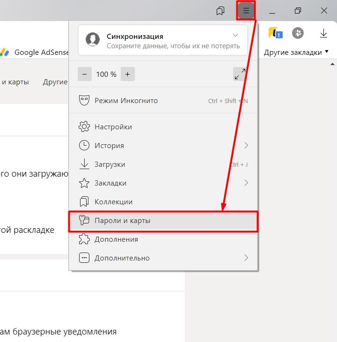Screen dimensions: 337x342
Task: Expand the История submenu arrow
Action: pyautogui.click(x=246, y=146)
